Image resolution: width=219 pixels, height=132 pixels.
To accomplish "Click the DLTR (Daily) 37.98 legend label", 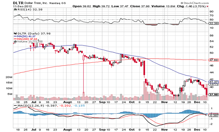I will (34, 33).
